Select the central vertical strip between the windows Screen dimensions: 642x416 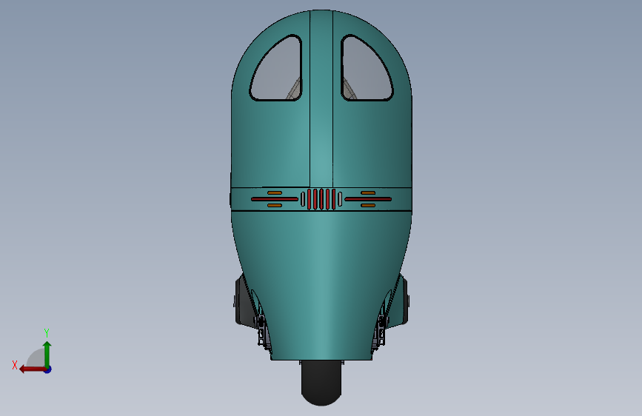click(x=321, y=98)
